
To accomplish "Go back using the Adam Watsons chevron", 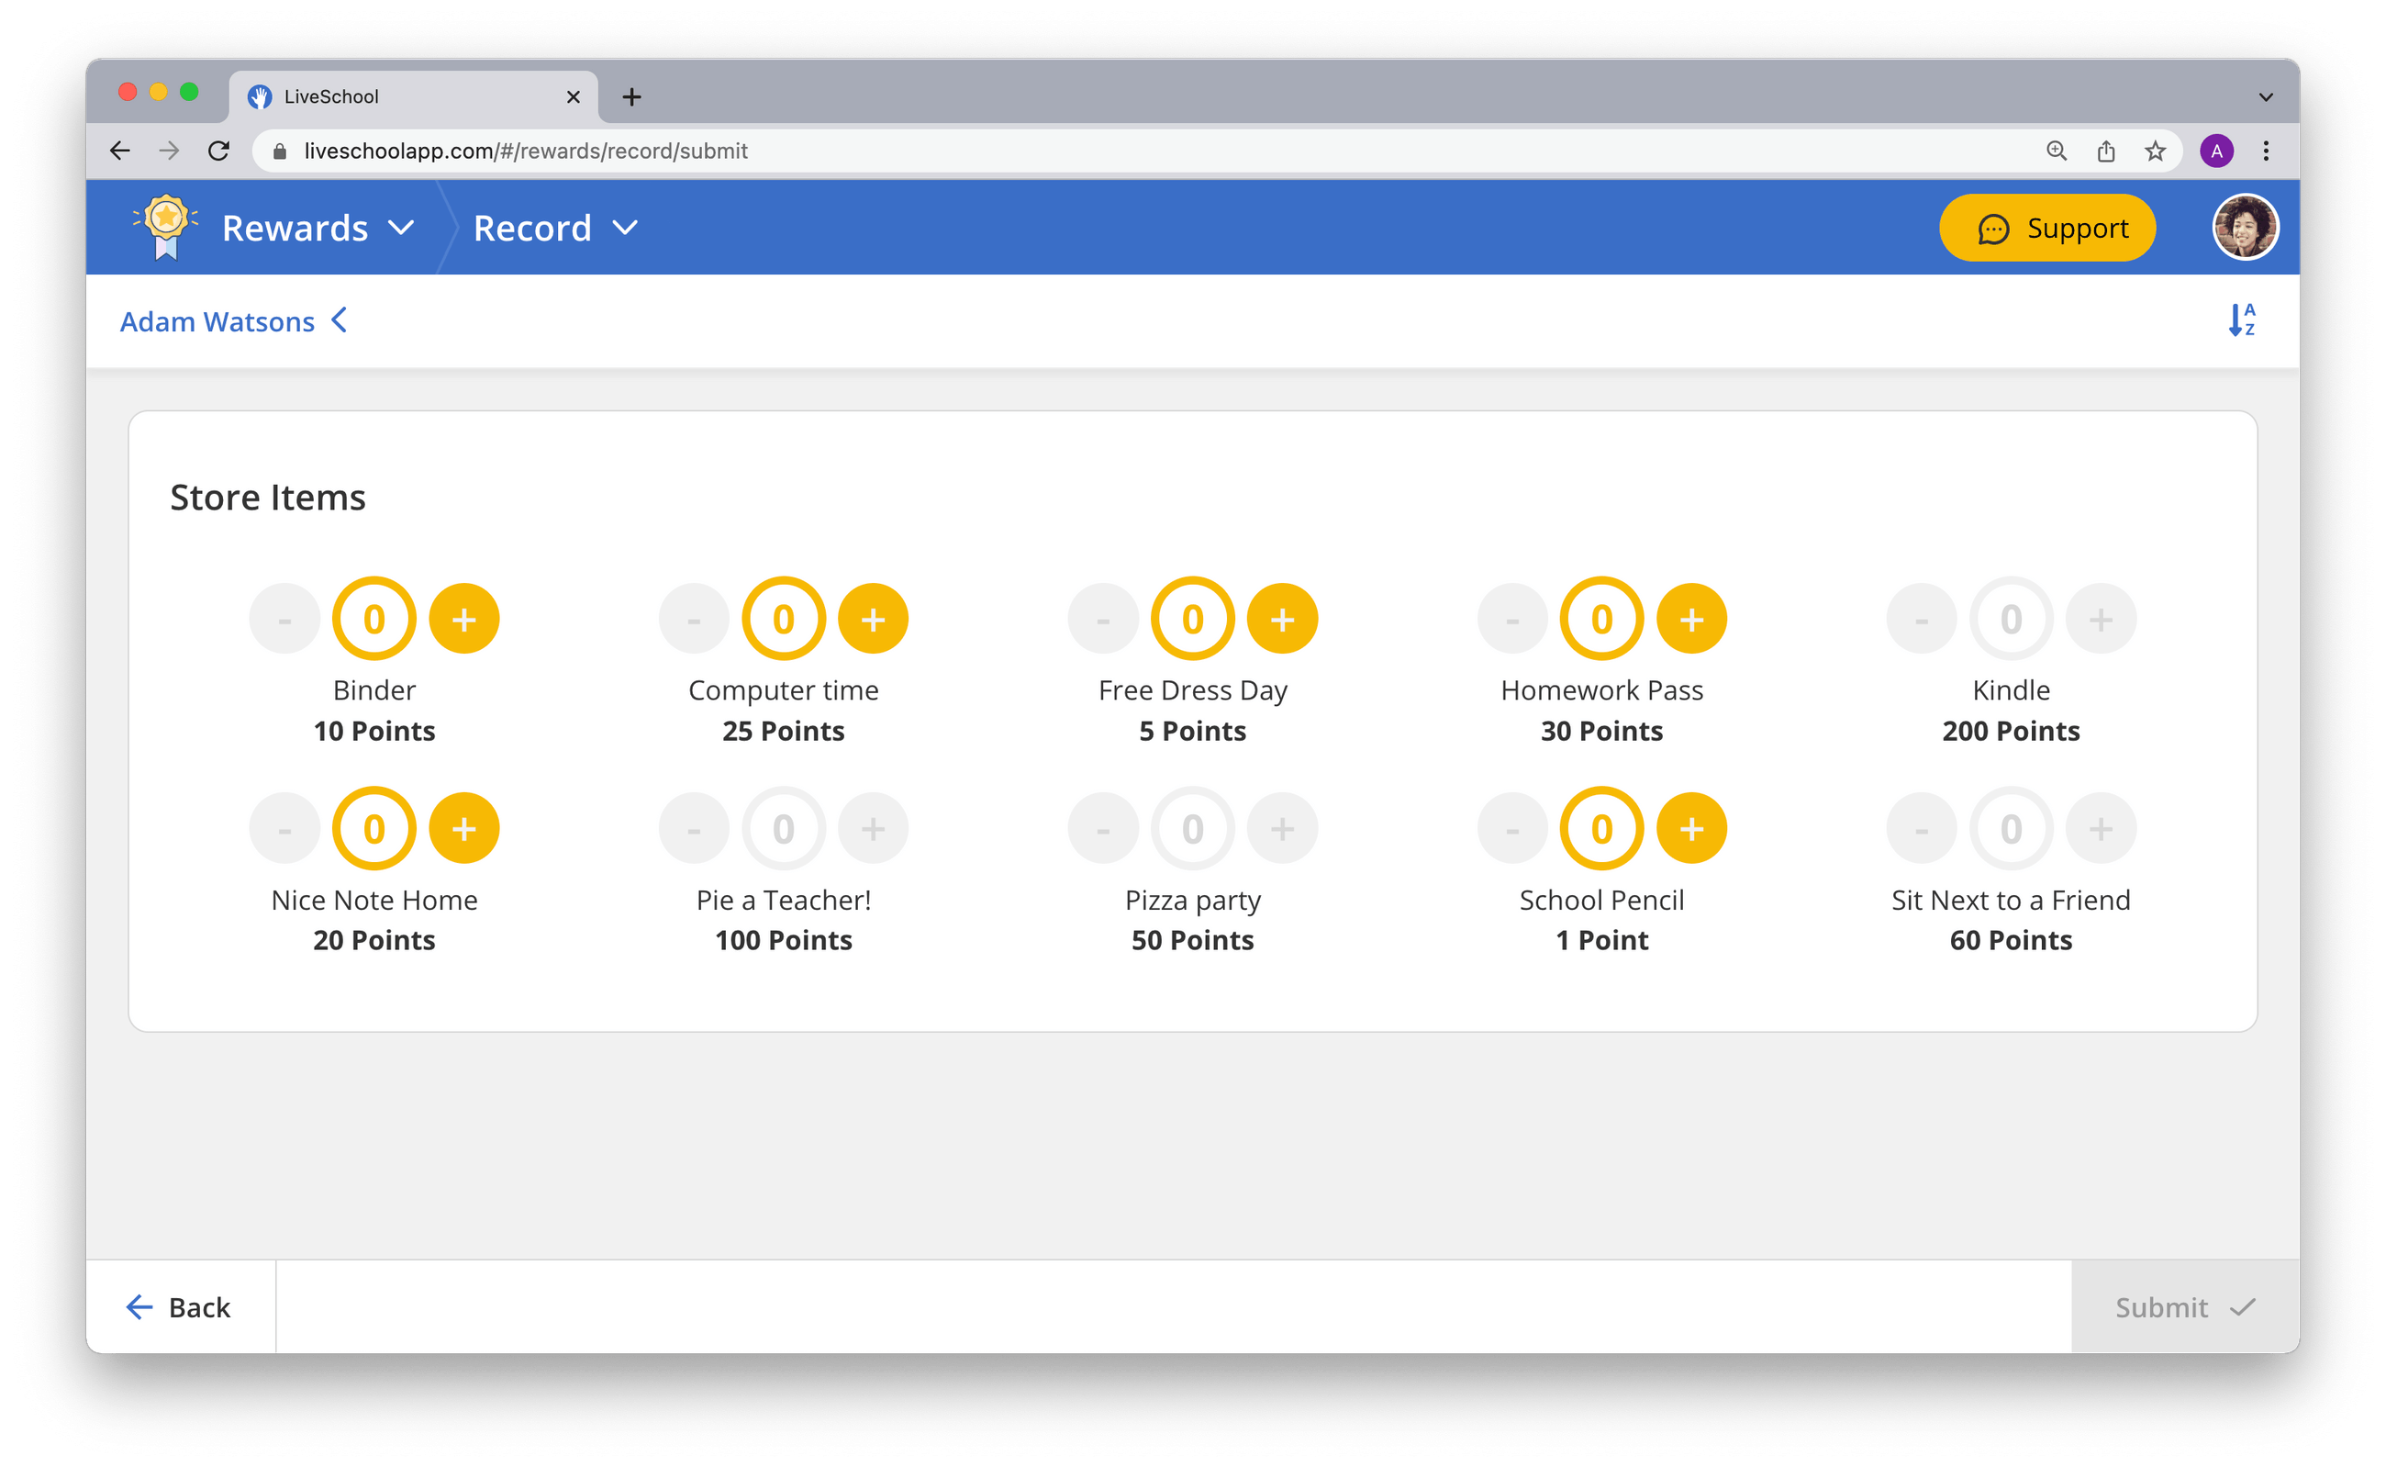I will (340, 320).
